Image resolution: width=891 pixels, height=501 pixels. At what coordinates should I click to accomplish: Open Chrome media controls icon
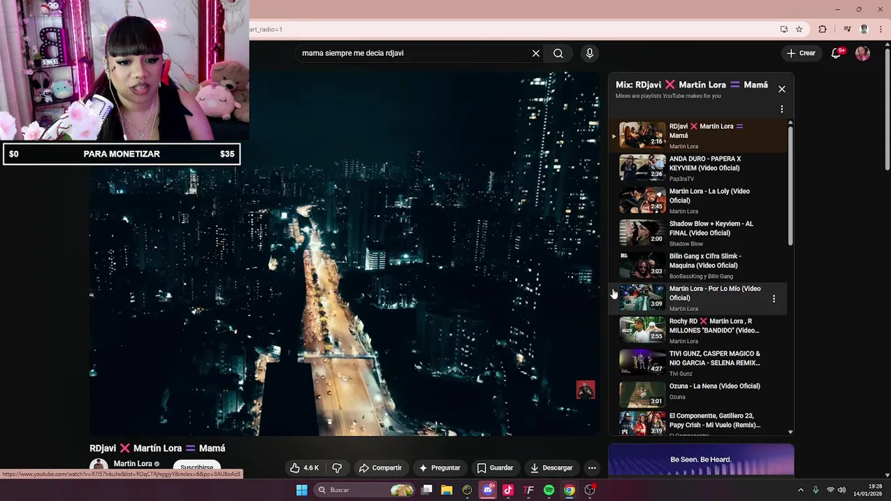tap(847, 29)
